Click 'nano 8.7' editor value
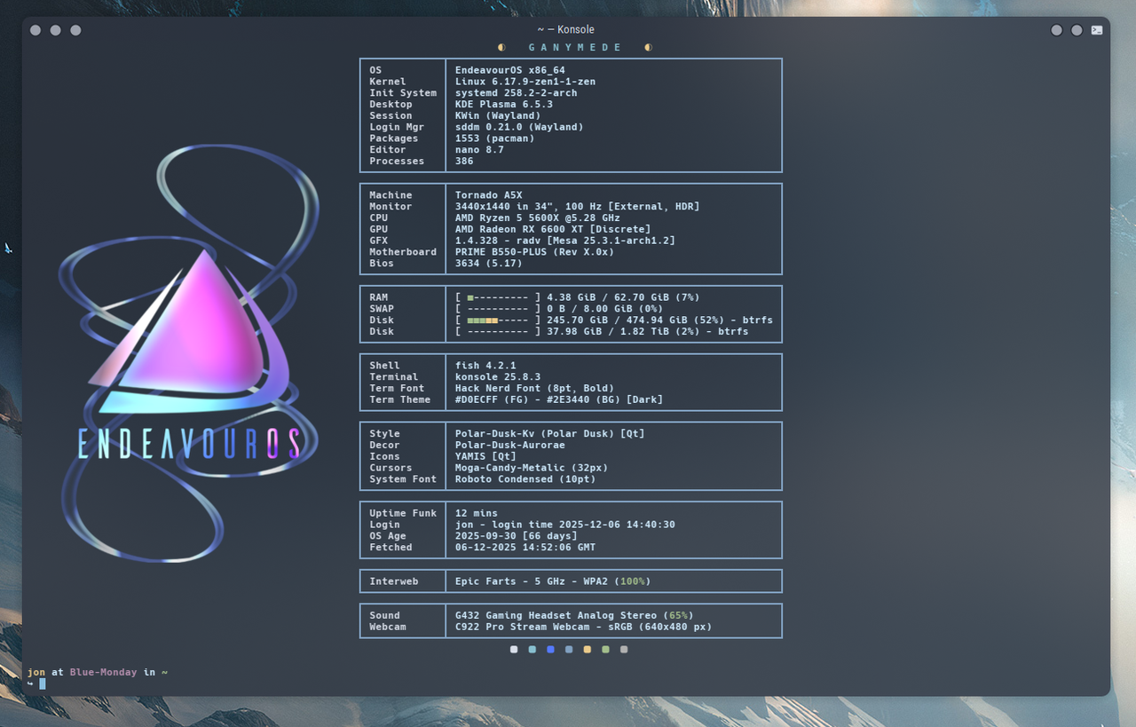 point(479,150)
